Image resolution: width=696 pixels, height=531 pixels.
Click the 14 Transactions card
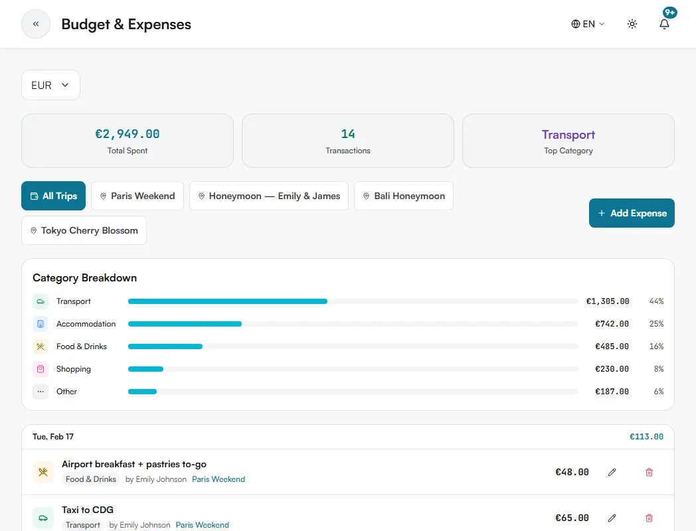pos(348,141)
